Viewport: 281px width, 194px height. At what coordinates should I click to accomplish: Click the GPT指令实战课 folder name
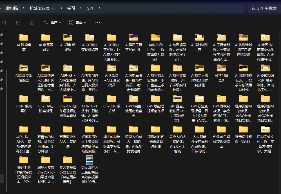pos(221,113)
